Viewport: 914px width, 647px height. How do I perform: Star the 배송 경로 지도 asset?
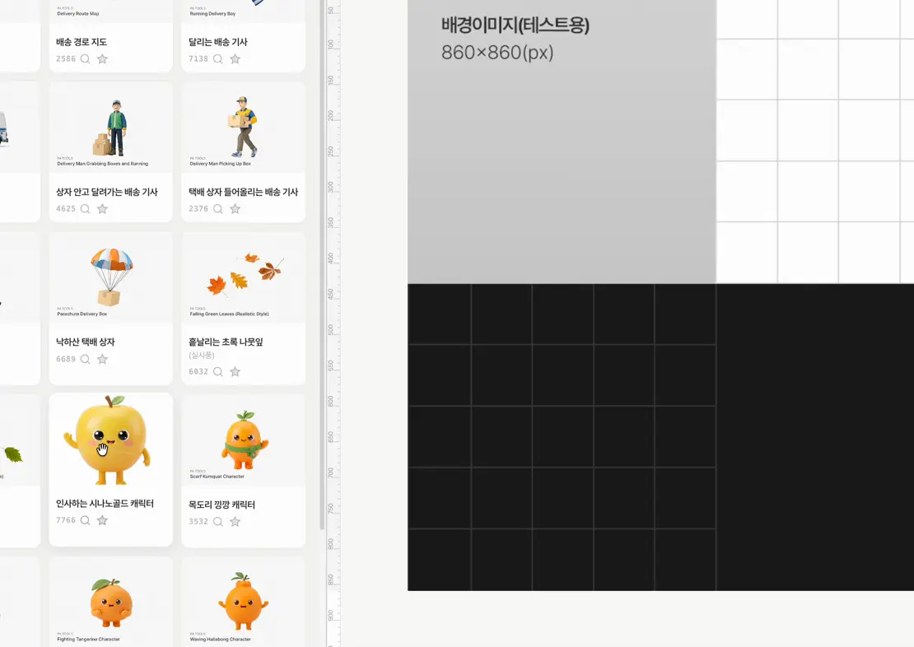pyautogui.click(x=102, y=59)
